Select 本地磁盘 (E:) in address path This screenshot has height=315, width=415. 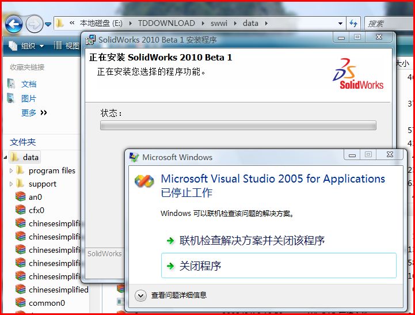[x=101, y=23]
